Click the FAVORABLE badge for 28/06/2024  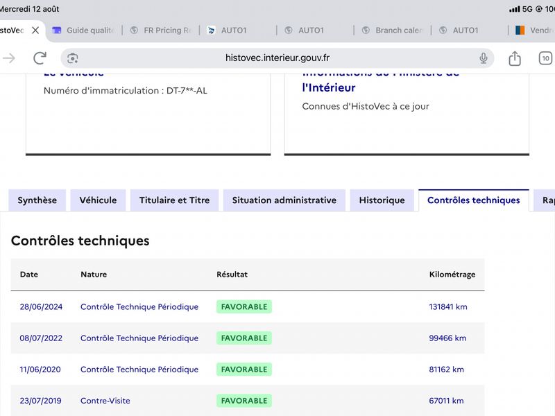click(x=244, y=306)
